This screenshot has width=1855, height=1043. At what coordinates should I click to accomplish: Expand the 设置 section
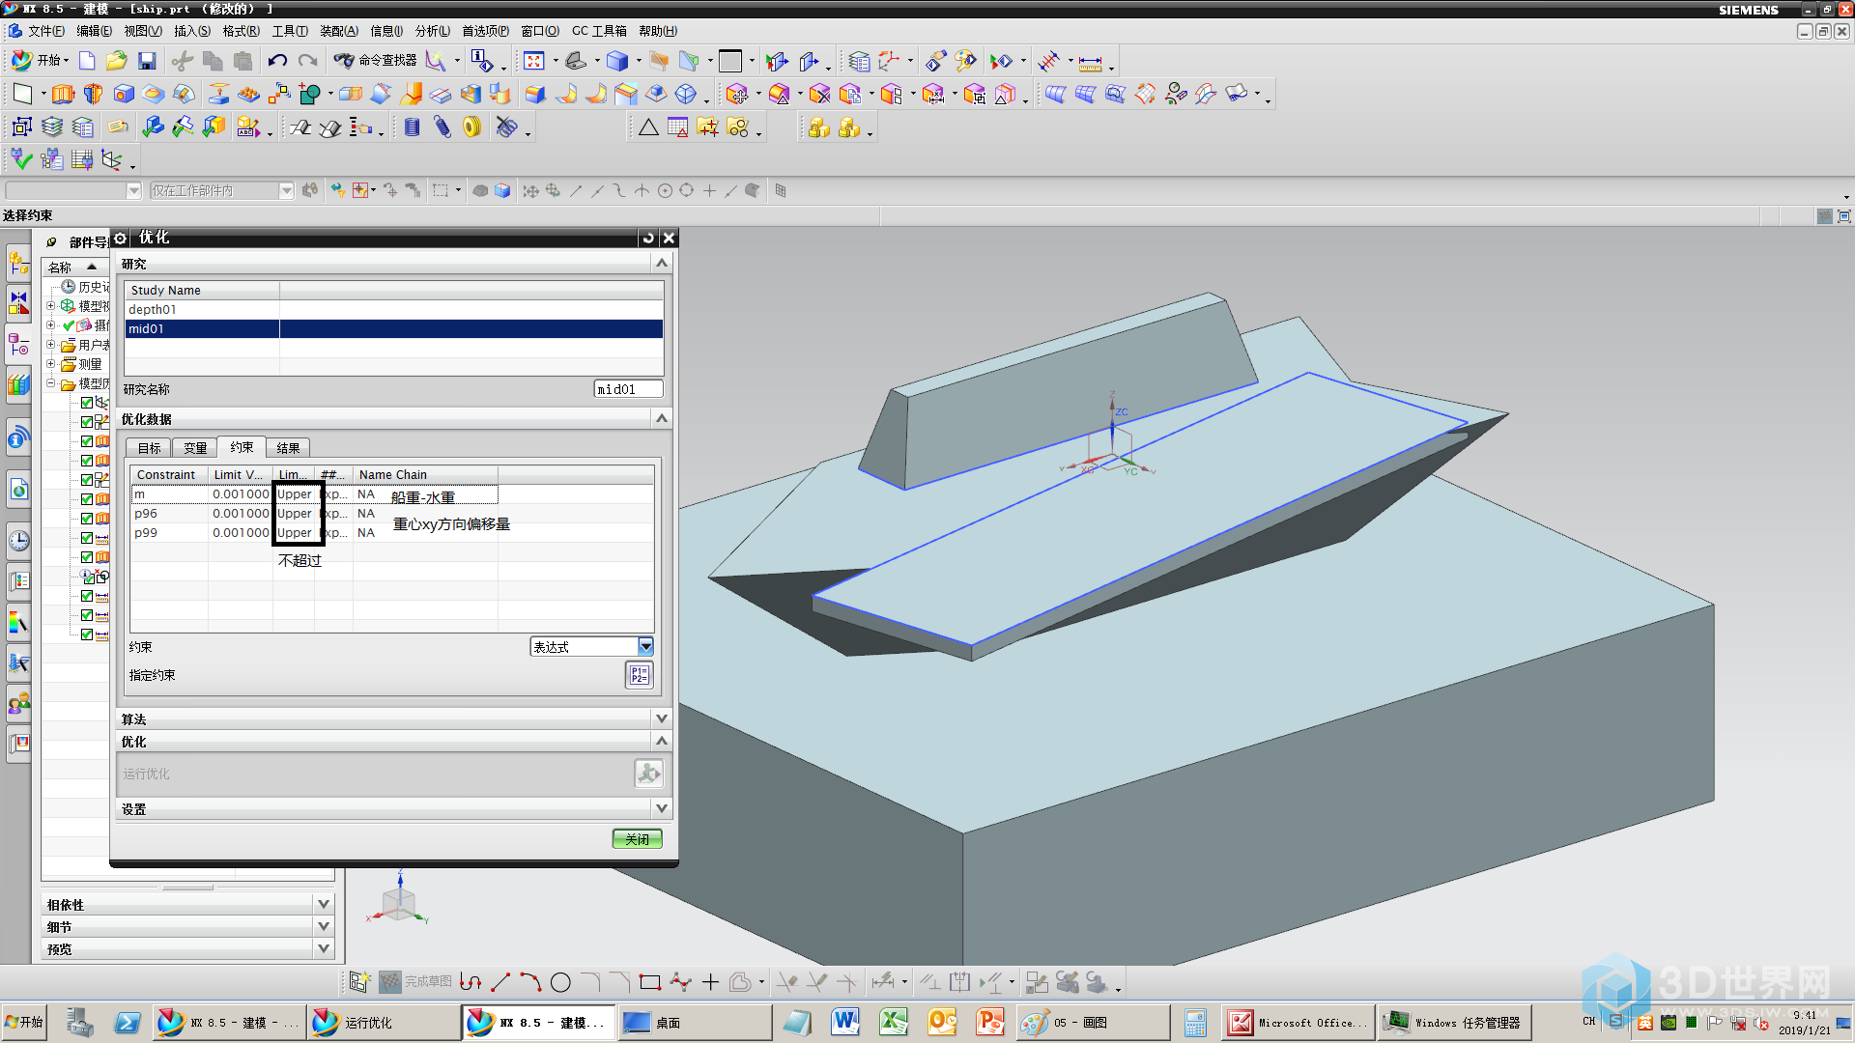[662, 808]
